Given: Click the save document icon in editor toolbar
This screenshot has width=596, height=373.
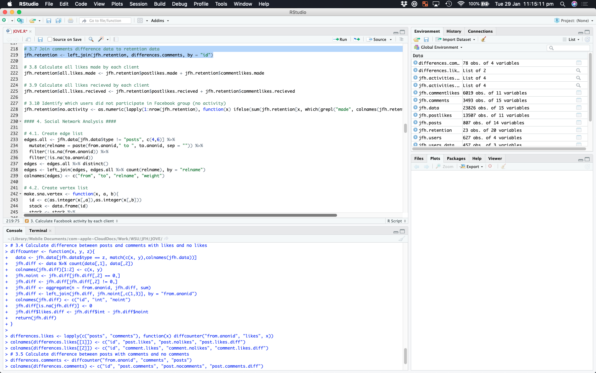Looking at the screenshot, I should (x=40, y=39).
